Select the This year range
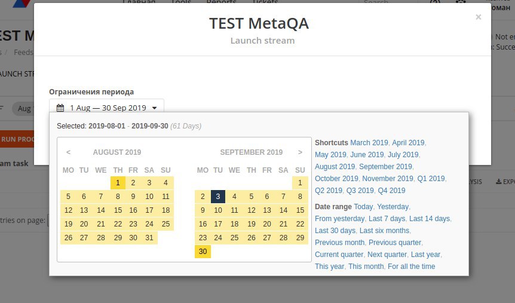 tap(329, 267)
